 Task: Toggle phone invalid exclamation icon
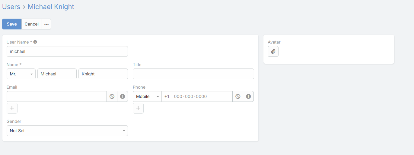[248, 96]
